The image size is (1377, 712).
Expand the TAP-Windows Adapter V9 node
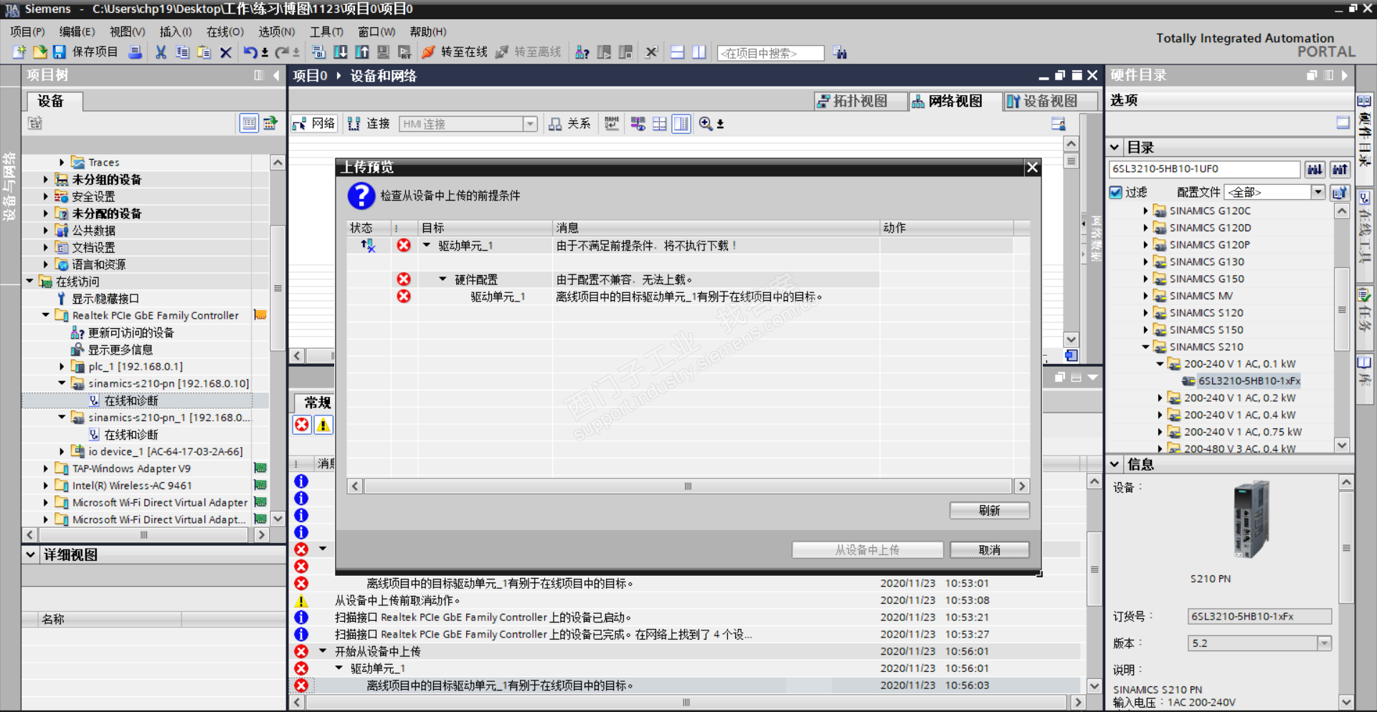click(x=46, y=468)
